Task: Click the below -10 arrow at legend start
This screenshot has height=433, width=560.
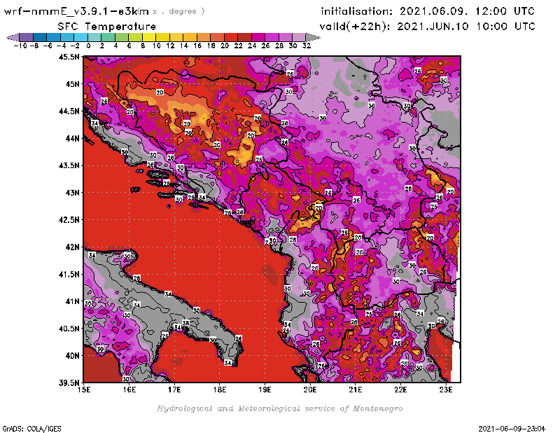Action: coord(13,37)
